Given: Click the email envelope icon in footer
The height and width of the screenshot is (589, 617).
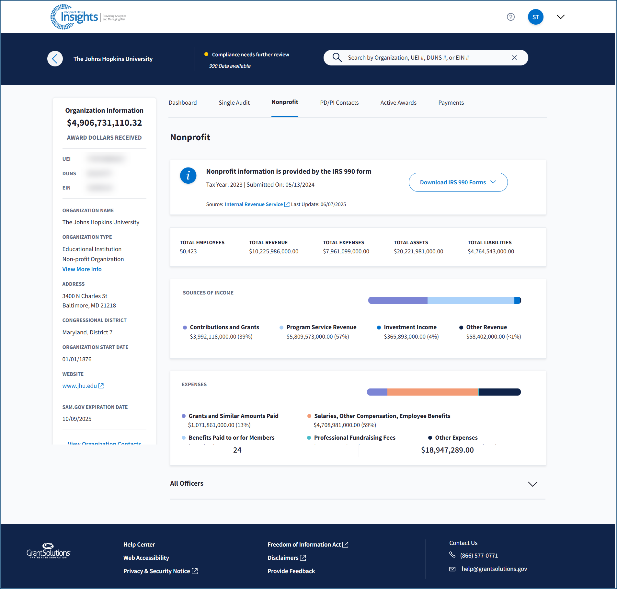Looking at the screenshot, I should point(452,569).
